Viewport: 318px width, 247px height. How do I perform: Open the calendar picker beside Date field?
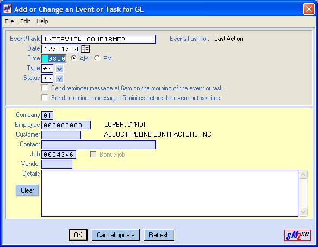point(85,49)
